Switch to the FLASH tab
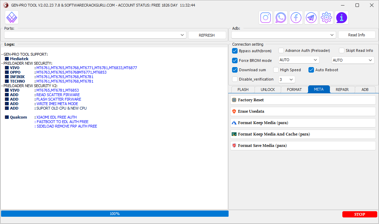Screen dimensions: 379x224 (x=243, y=90)
